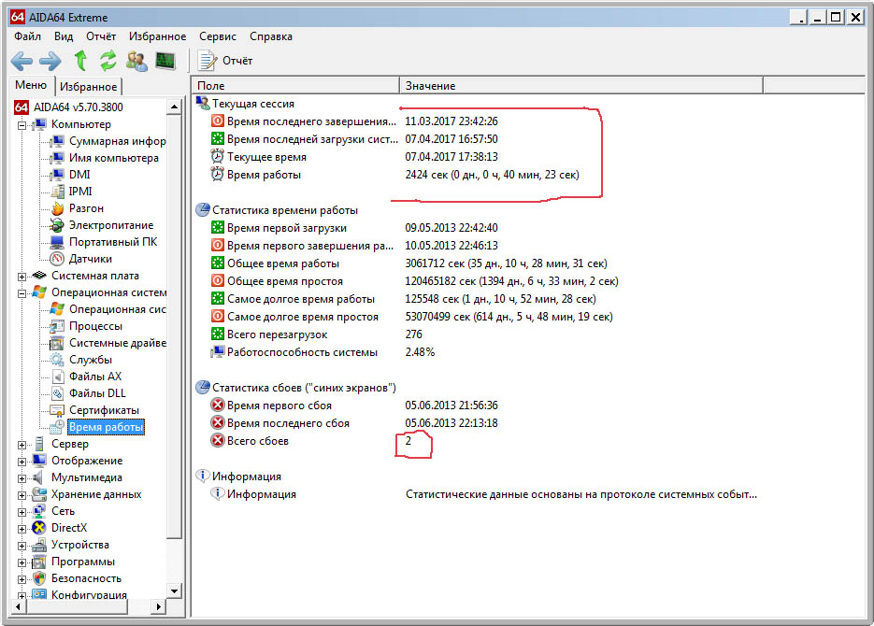874x626 pixels.
Task: Click the Хранение данных disk icon
Action: pos(39,494)
